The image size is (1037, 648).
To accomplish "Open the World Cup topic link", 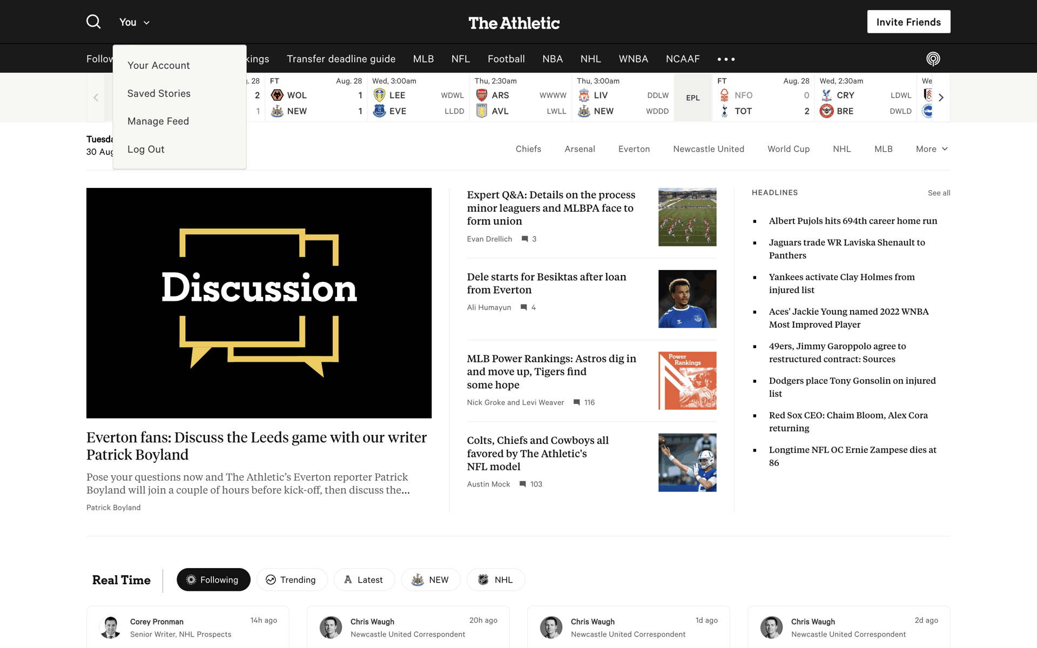I will coord(789,149).
